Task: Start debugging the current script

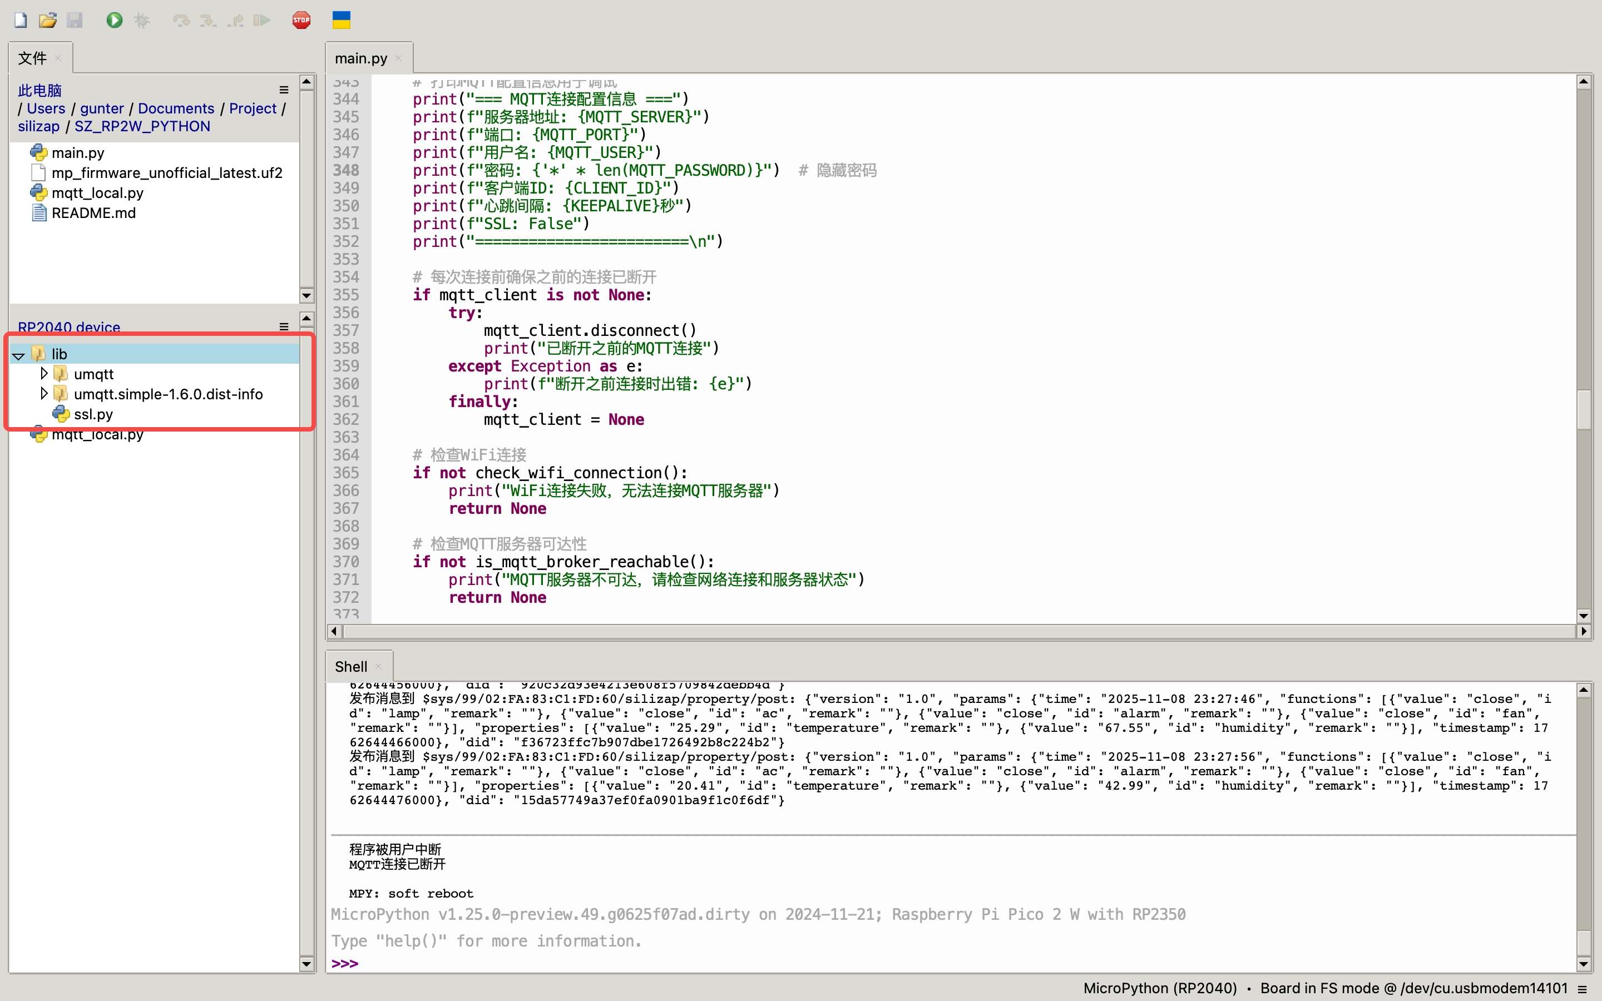Action: (142, 20)
